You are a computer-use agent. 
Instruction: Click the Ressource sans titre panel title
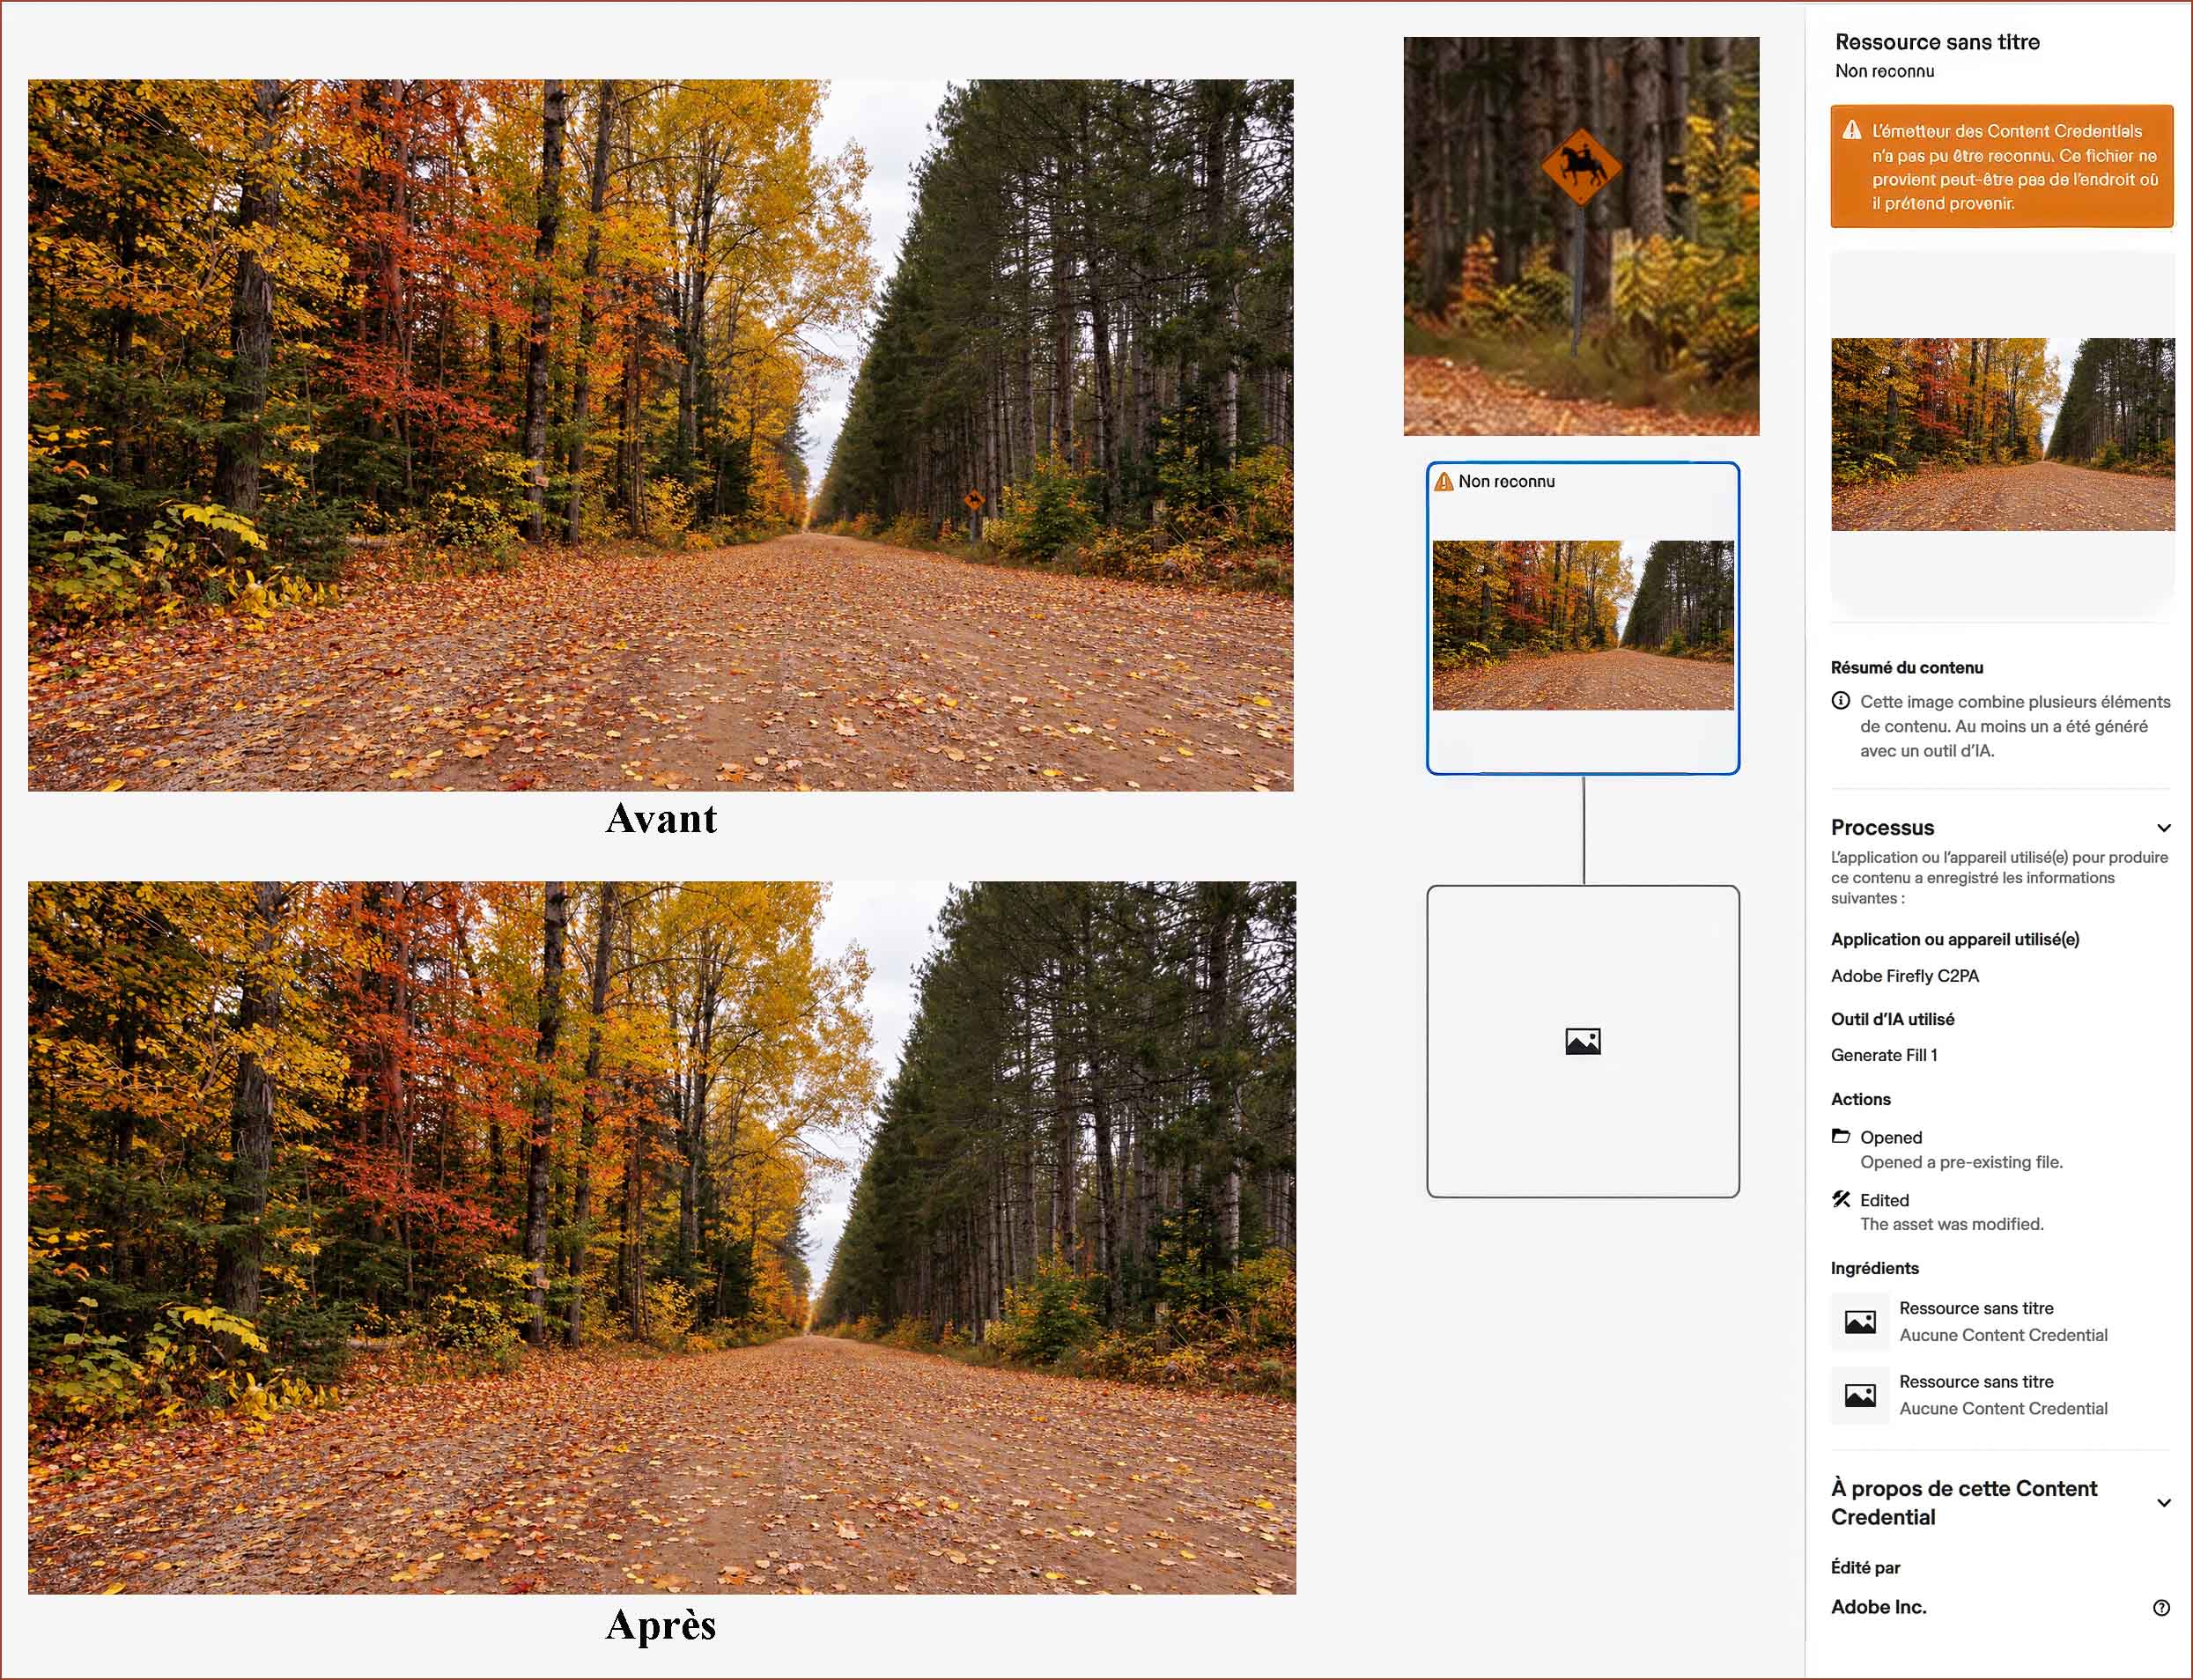tap(1937, 42)
